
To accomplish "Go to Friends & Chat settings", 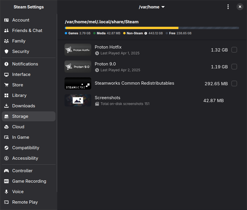I will (x=28, y=31).
